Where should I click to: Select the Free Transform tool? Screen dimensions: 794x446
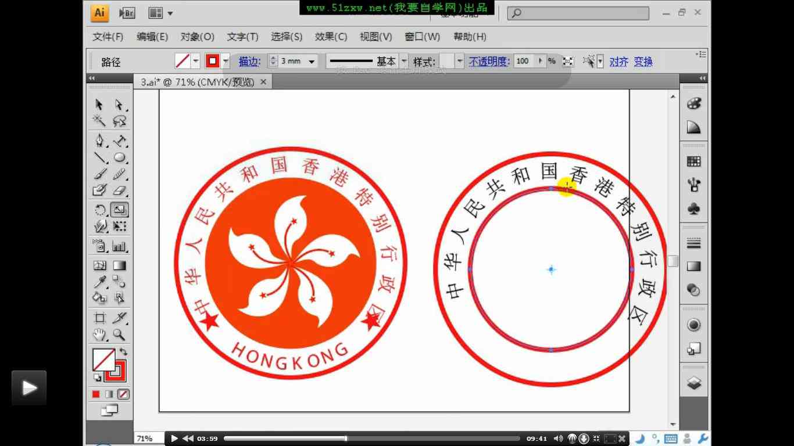pos(120,226)
